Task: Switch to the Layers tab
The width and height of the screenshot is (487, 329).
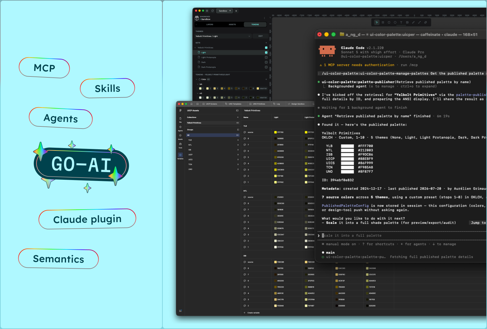Action: click(210, 24)
